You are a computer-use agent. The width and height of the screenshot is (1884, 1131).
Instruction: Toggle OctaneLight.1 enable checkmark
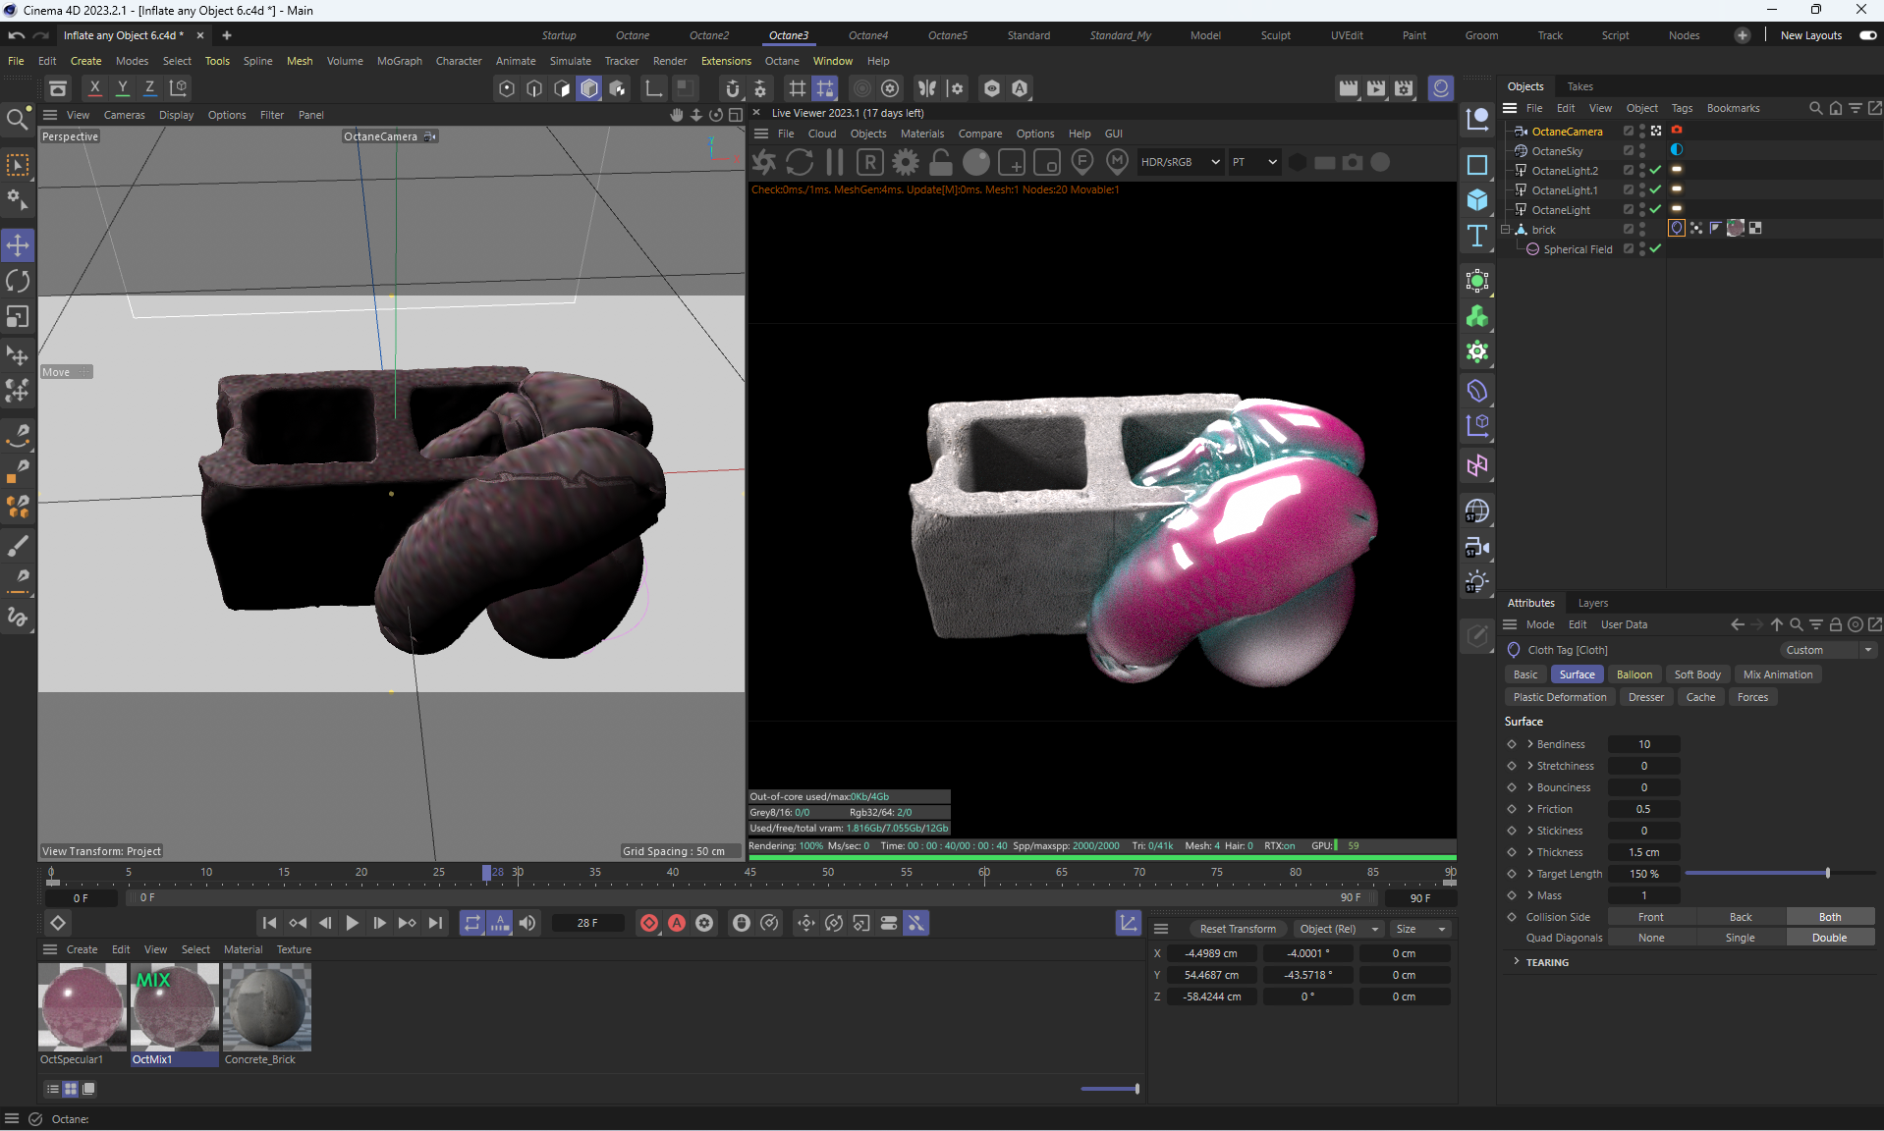pyautogui.click(x=1655, y=189)
